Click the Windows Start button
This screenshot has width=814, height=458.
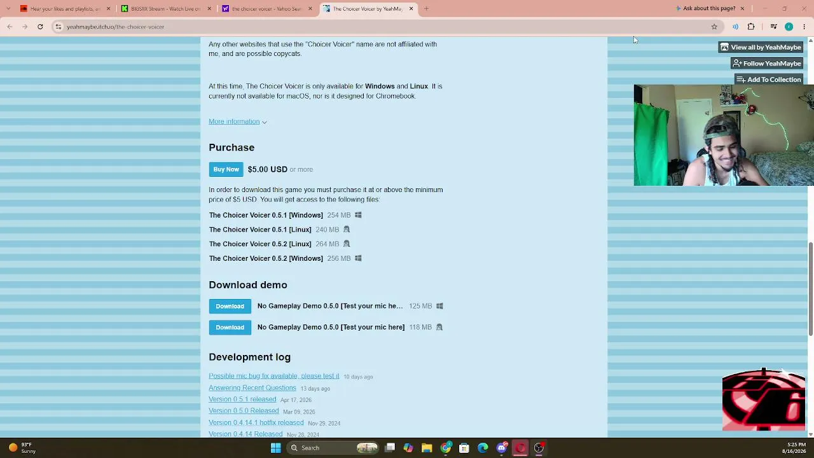(276, 448)
